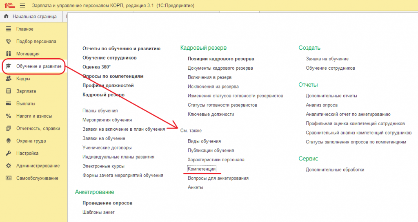Click the Настройка wrench icon

tap(9, 153)
